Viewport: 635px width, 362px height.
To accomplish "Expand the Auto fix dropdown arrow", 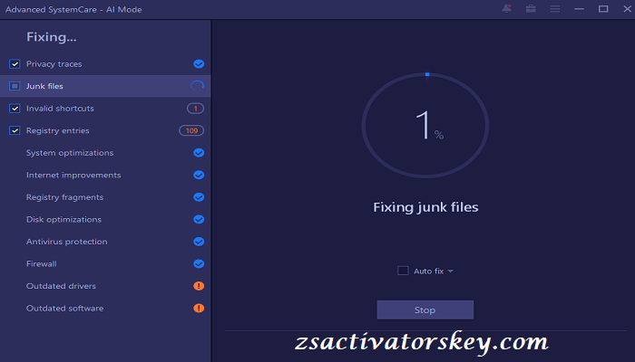I will coord(450,271).
